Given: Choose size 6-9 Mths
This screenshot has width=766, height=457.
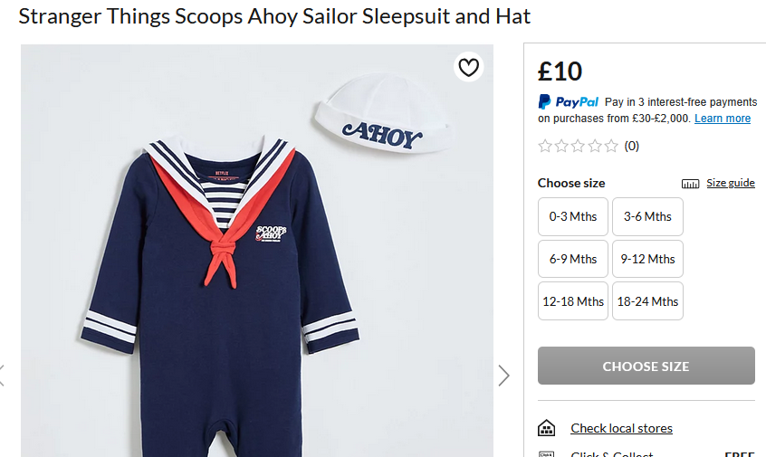Looking at the screenshot, I should 573,259.
